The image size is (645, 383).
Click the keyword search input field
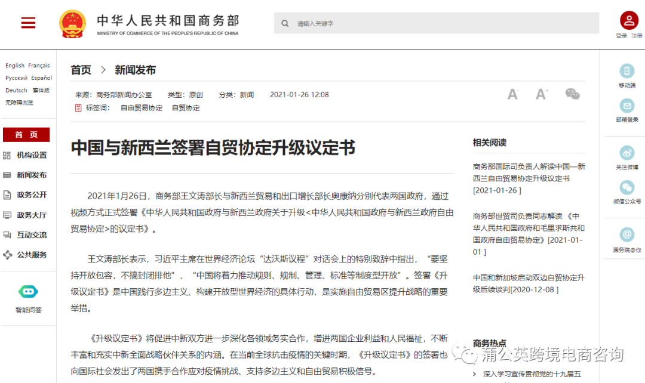click(418, 23)
